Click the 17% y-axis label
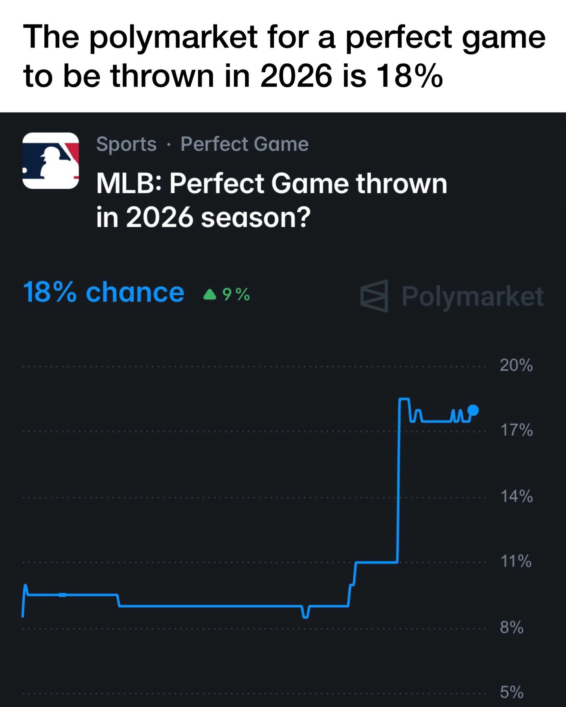566x707 pixels. click(x=516, y=431)
